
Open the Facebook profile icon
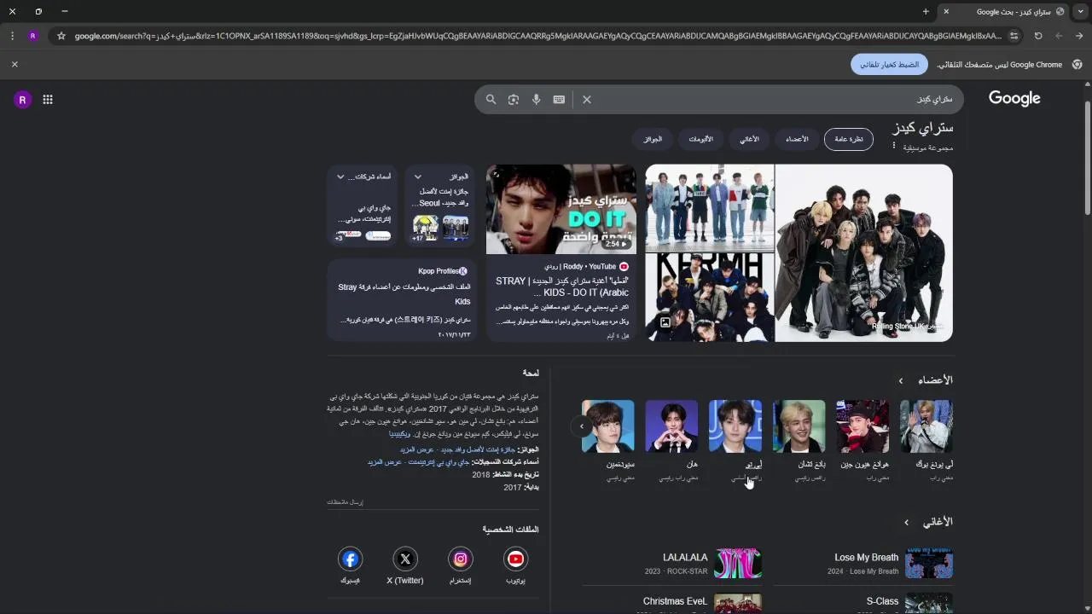tap(351, 559)
